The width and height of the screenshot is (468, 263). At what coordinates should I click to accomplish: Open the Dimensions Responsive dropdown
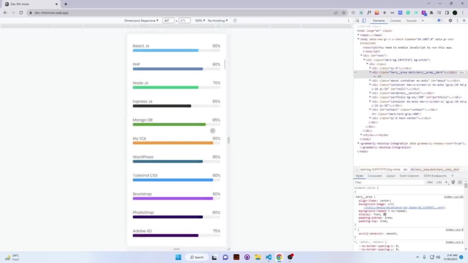pyautogui.click(x=141, y=21)
